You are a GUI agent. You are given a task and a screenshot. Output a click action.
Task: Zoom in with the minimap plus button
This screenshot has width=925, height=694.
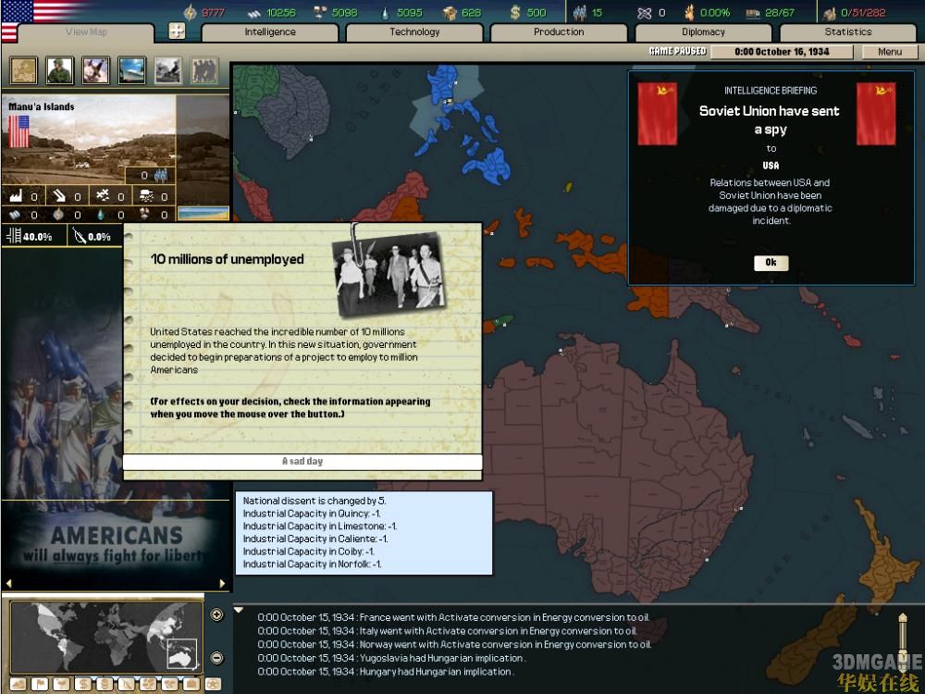tap(216, 615)
